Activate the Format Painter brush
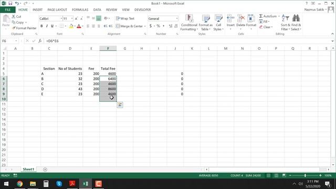 [x=24, y=28]
